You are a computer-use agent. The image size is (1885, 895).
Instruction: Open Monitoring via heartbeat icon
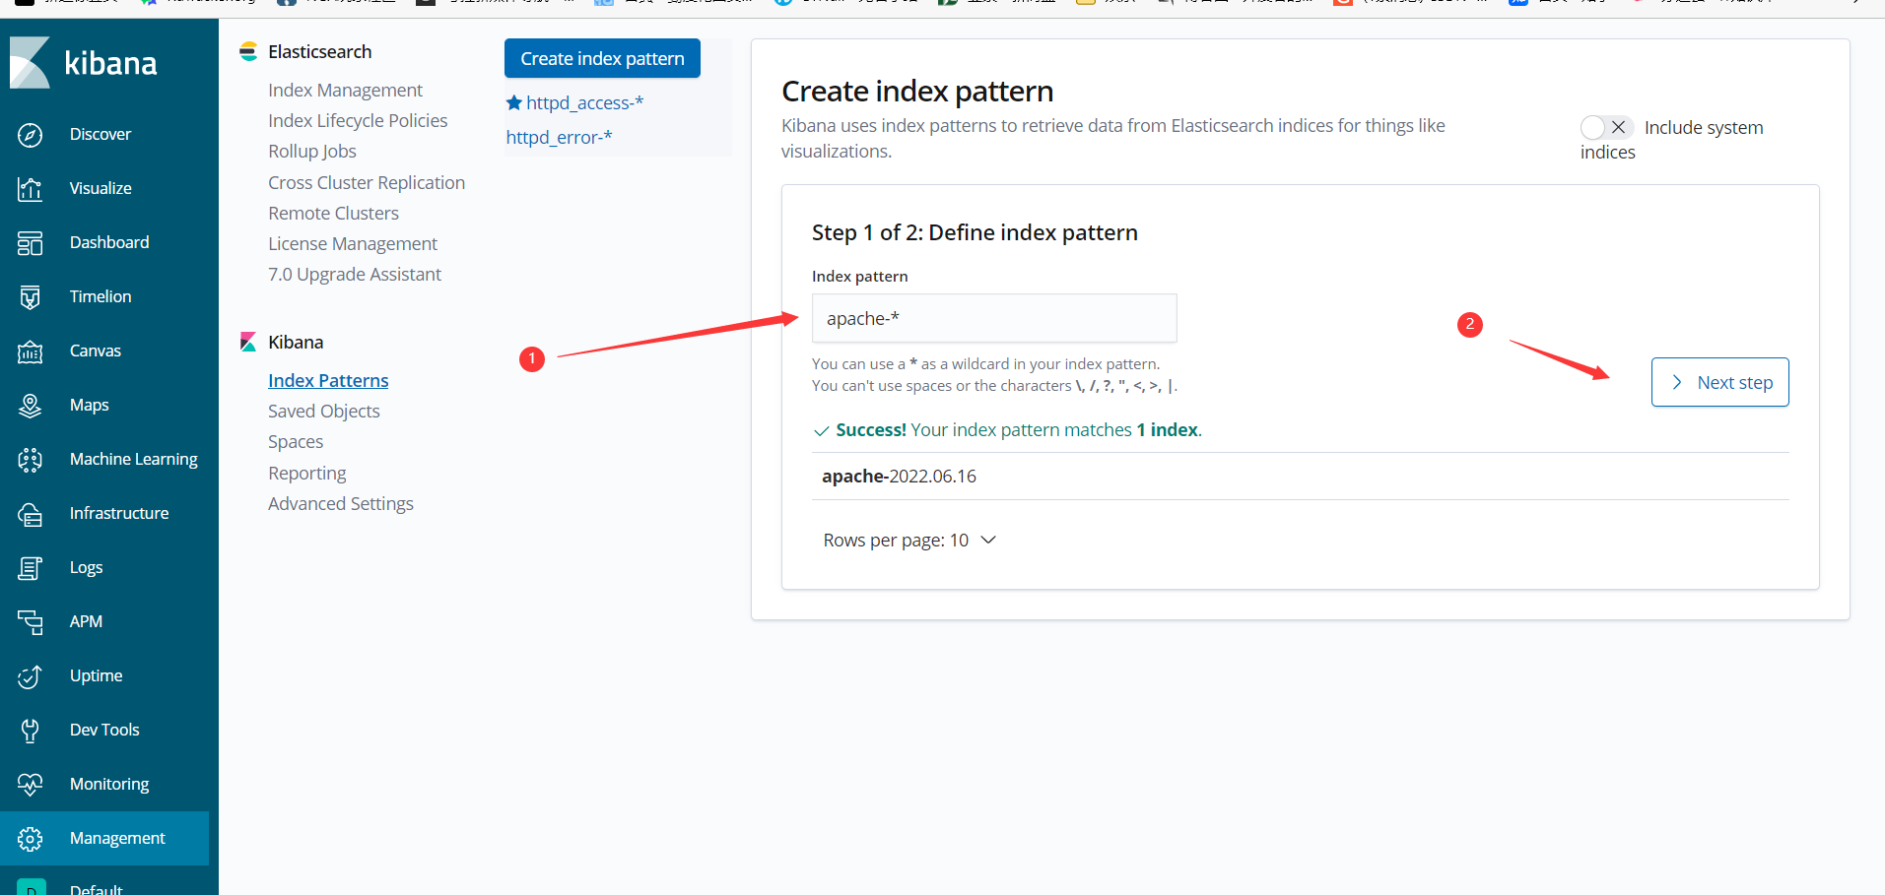[31, 785]
